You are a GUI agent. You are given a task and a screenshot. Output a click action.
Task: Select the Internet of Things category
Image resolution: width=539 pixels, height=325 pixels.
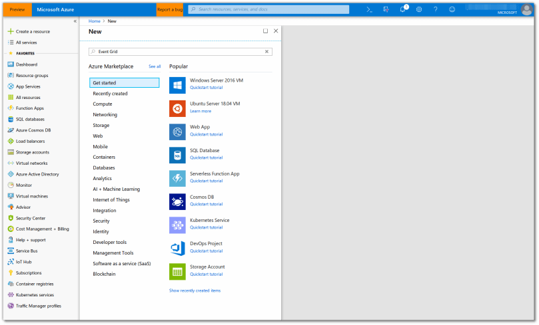[x=111, y=200]
